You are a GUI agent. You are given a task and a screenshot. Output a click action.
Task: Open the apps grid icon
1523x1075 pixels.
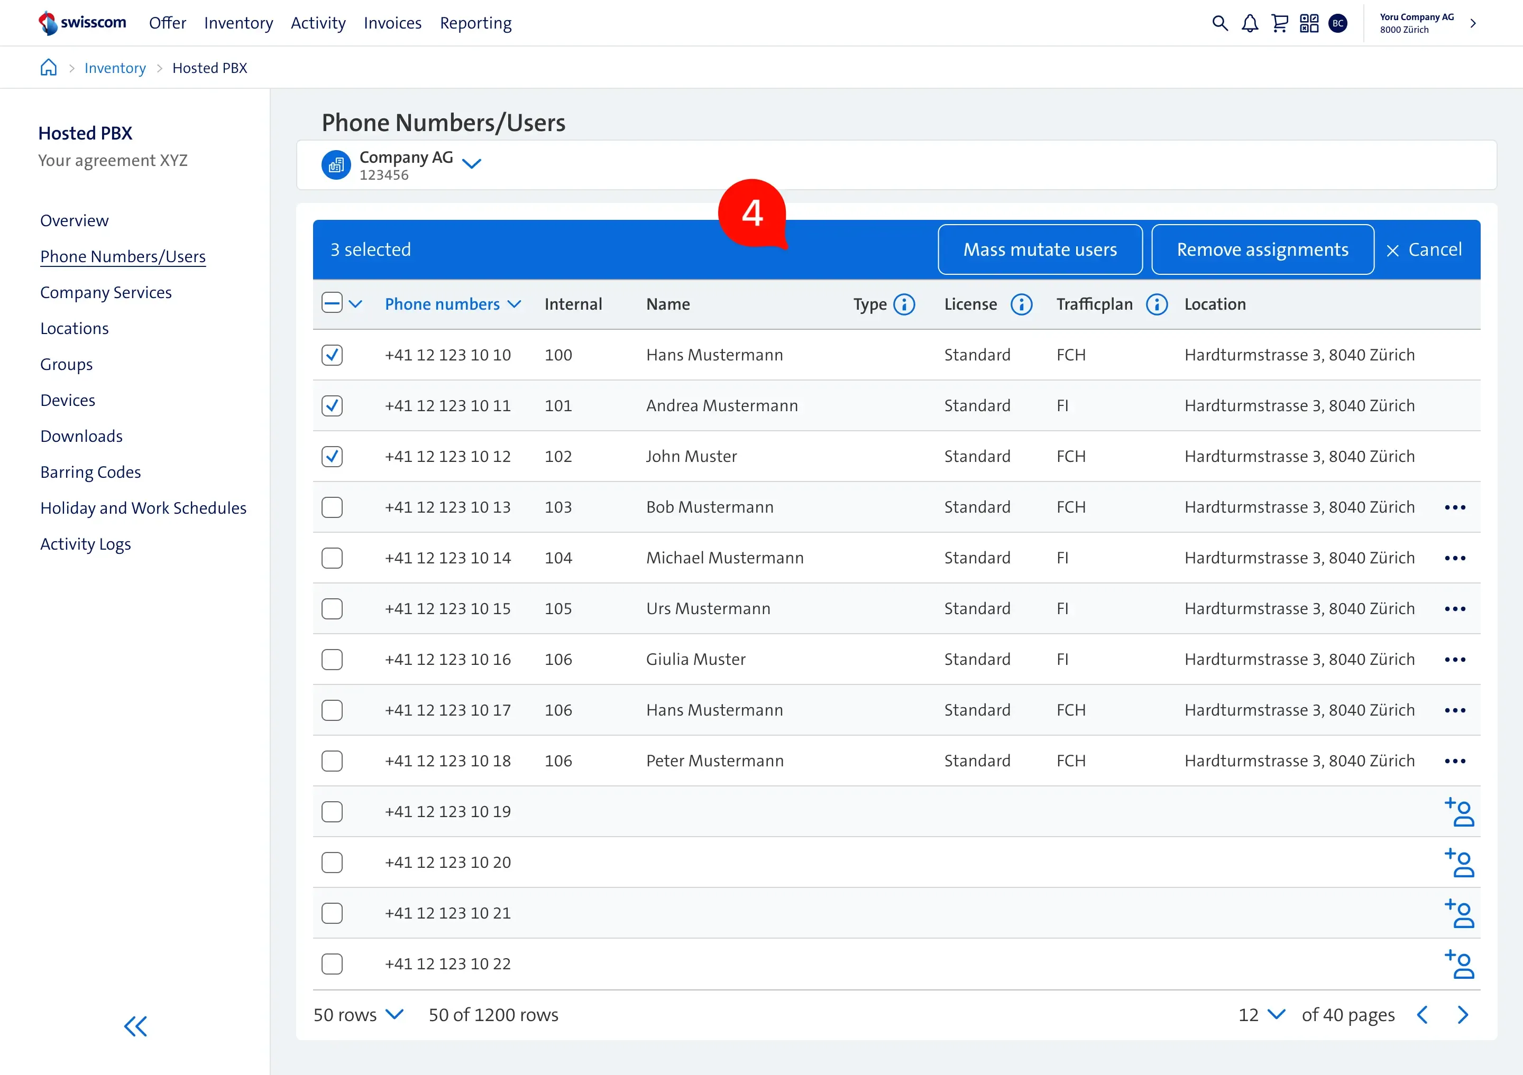1309,23
